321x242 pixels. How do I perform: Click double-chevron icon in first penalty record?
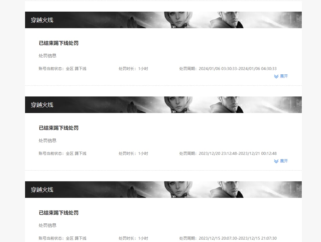[x=276, y=76]
